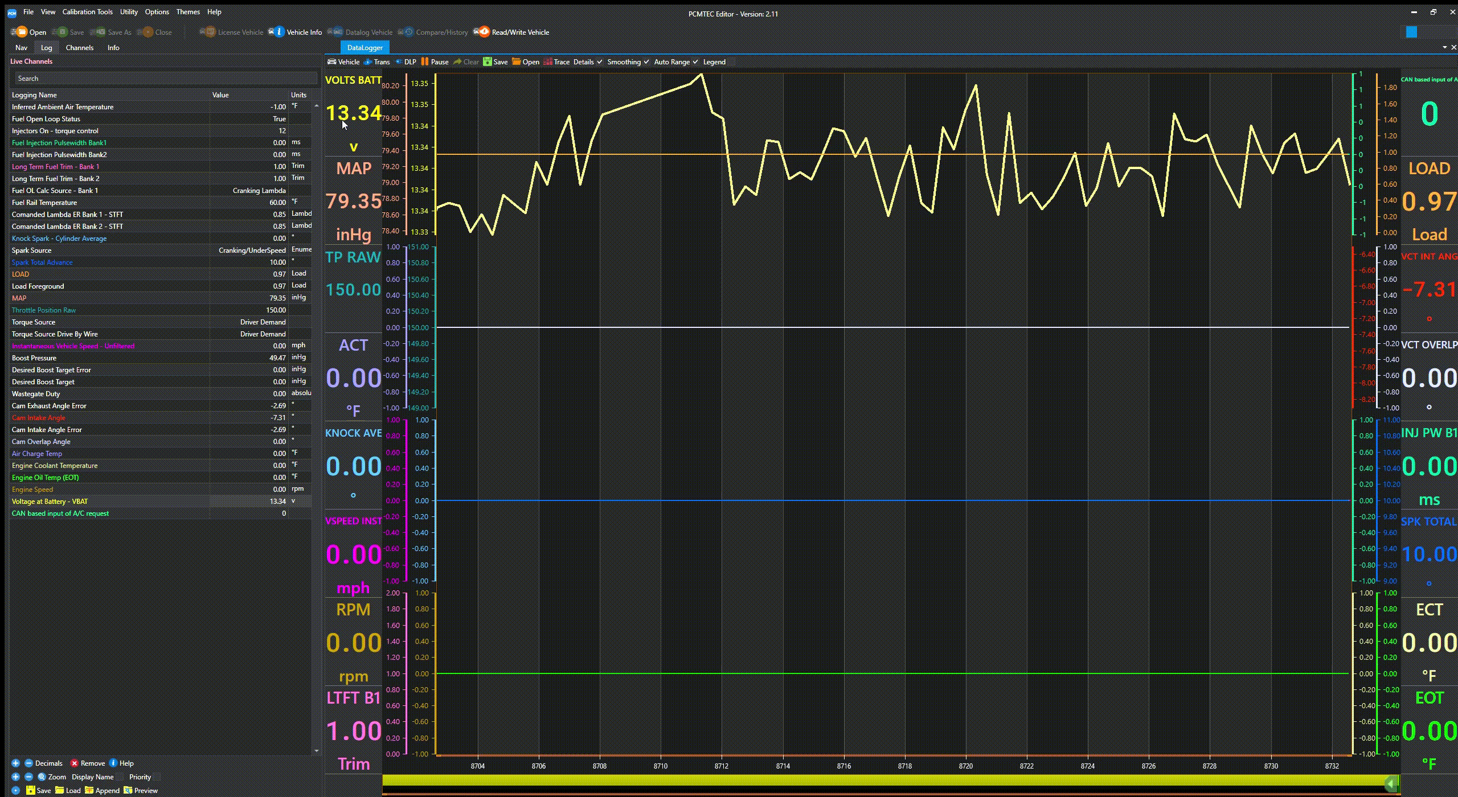The image size is (1458, 797).
Task: Click the Trace icon in datalogger toolbar
Action: [548, 62]
